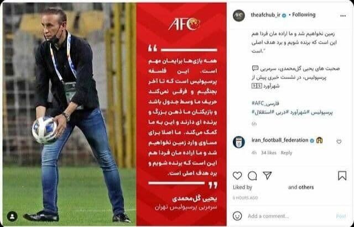Like the post with the heart icon
The height and width of the screenshot is (227, 354).
tap(237, 176)
